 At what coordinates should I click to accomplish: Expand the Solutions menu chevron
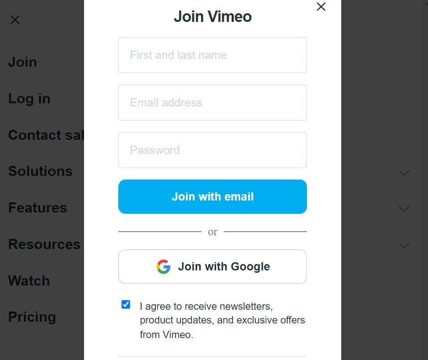tap(404, 173)
